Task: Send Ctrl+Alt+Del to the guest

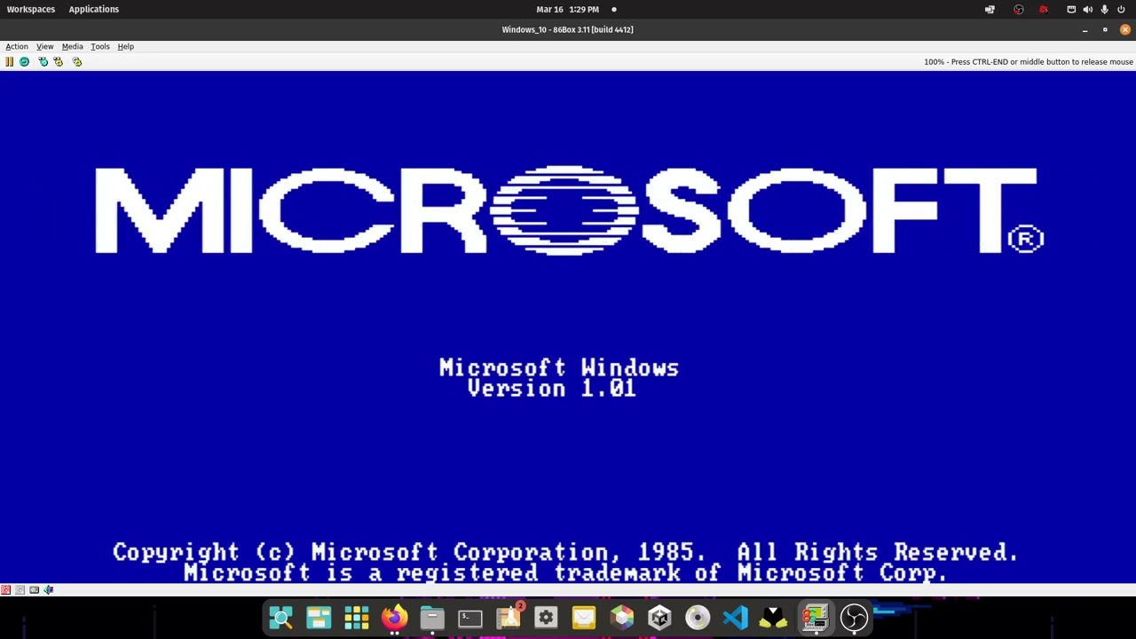Action: click(43, 61)
